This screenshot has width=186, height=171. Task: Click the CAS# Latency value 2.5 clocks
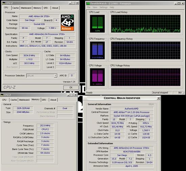point(45,133)
